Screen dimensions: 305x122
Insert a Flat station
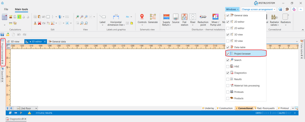click(184, 20)
